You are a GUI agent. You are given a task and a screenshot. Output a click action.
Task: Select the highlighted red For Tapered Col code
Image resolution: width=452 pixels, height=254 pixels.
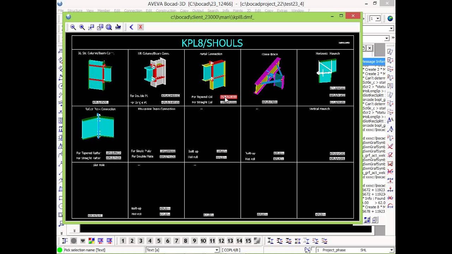[228, 97]
